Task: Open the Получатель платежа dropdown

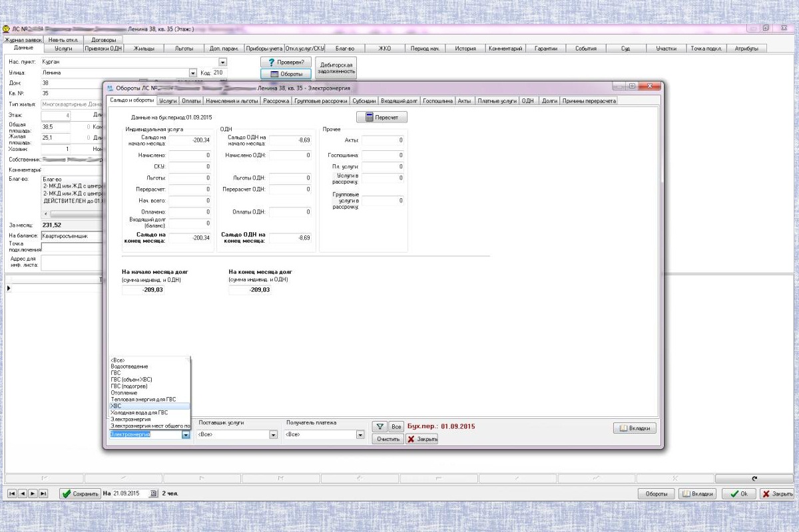Action: pos(360,435)
